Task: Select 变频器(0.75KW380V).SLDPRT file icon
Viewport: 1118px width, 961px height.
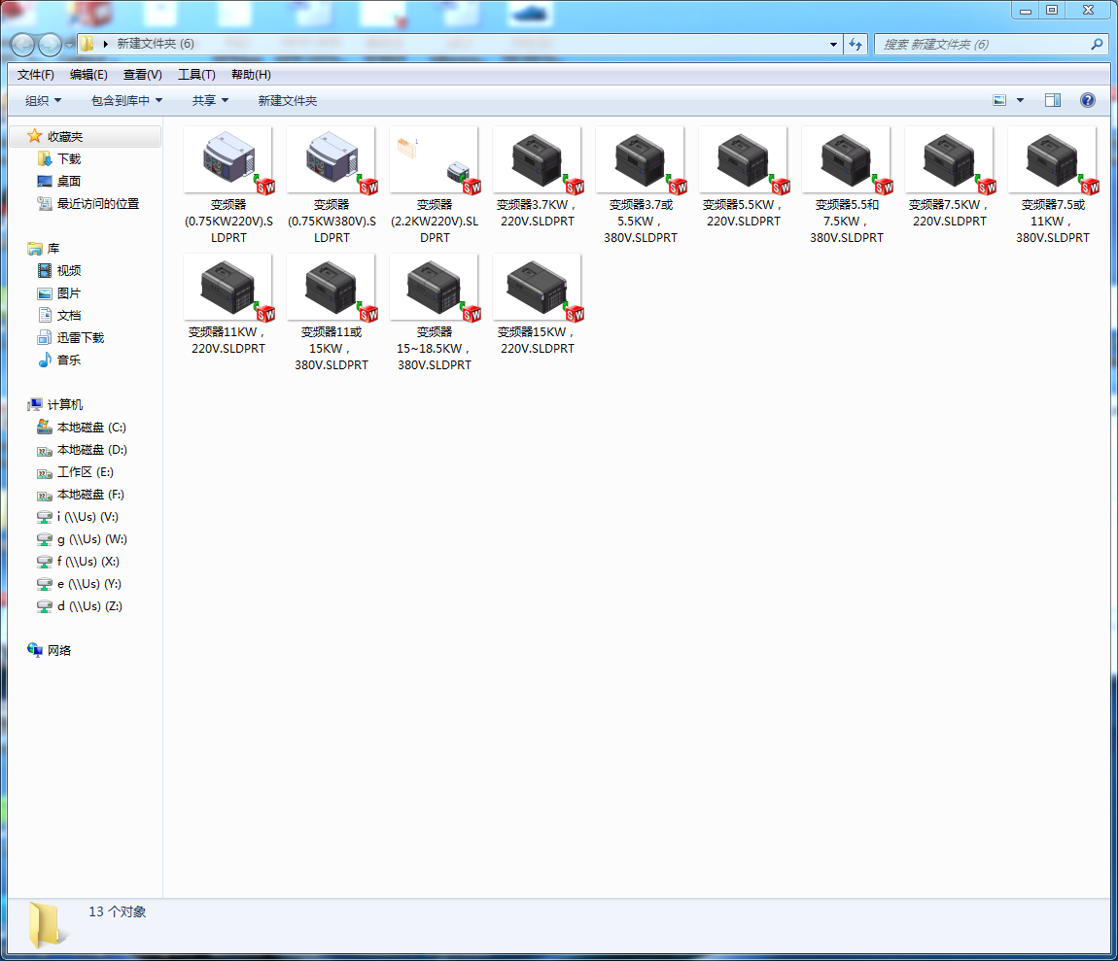Action: [332, 159]
